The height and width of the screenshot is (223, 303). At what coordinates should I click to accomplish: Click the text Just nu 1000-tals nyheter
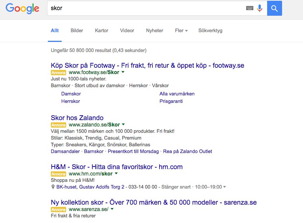(x=78, y=79)
